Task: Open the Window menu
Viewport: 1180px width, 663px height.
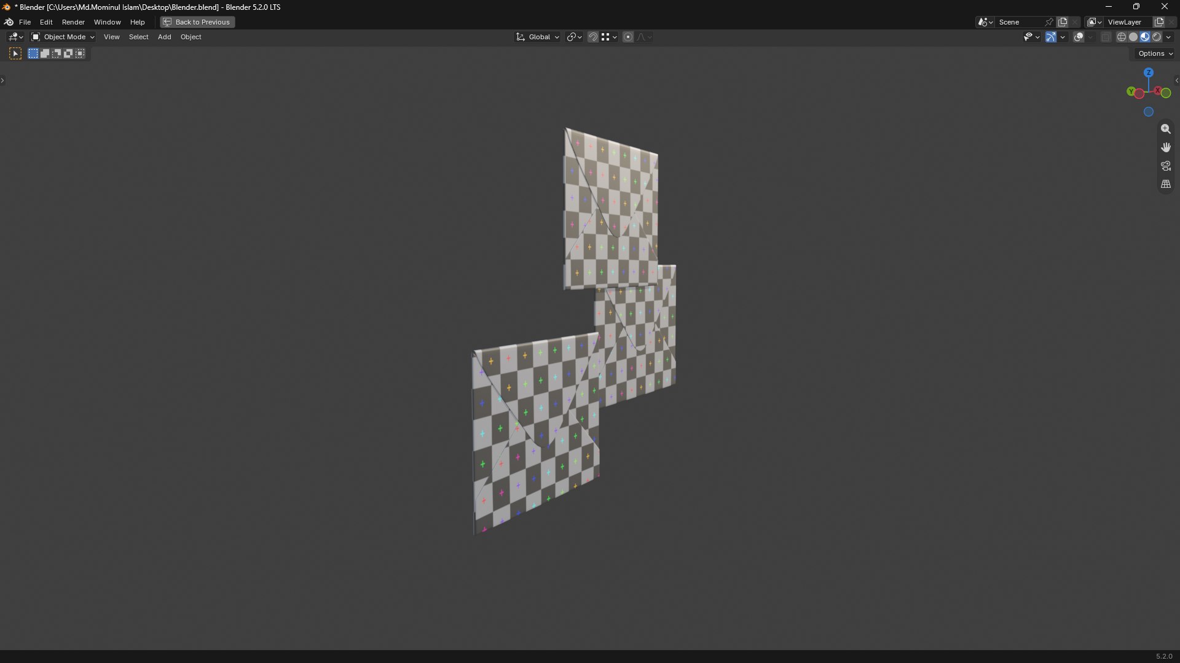Action: coord(107,22)
